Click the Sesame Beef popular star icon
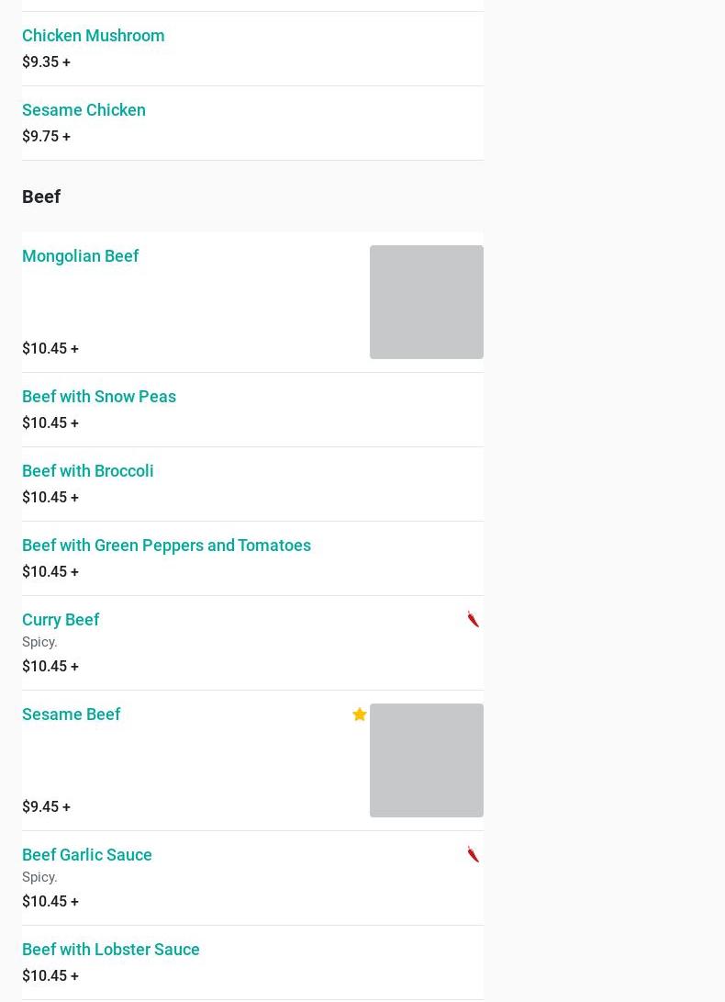 (x=359, y=715)
